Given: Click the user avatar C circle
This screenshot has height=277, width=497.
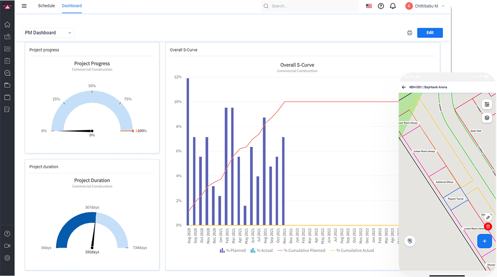Looking at the screenshot, I should coord(409,6).
